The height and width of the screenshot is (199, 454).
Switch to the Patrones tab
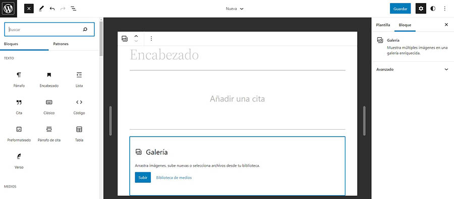click(x=61, y=44)
